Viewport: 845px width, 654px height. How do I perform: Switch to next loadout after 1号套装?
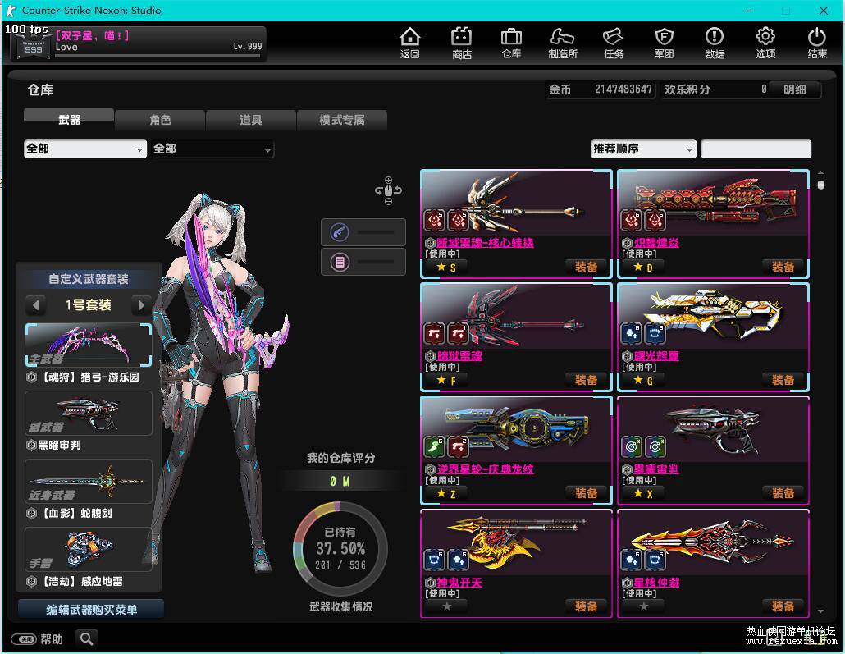(141, 305)
